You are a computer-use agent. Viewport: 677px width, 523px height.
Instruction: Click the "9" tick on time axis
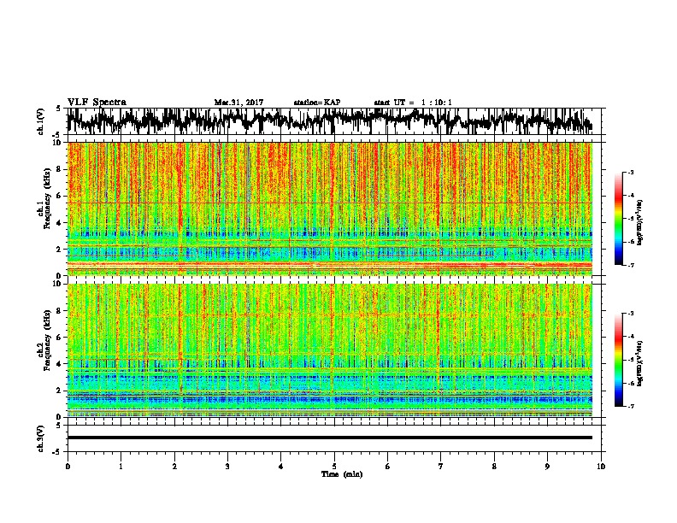tap(547, 467)
